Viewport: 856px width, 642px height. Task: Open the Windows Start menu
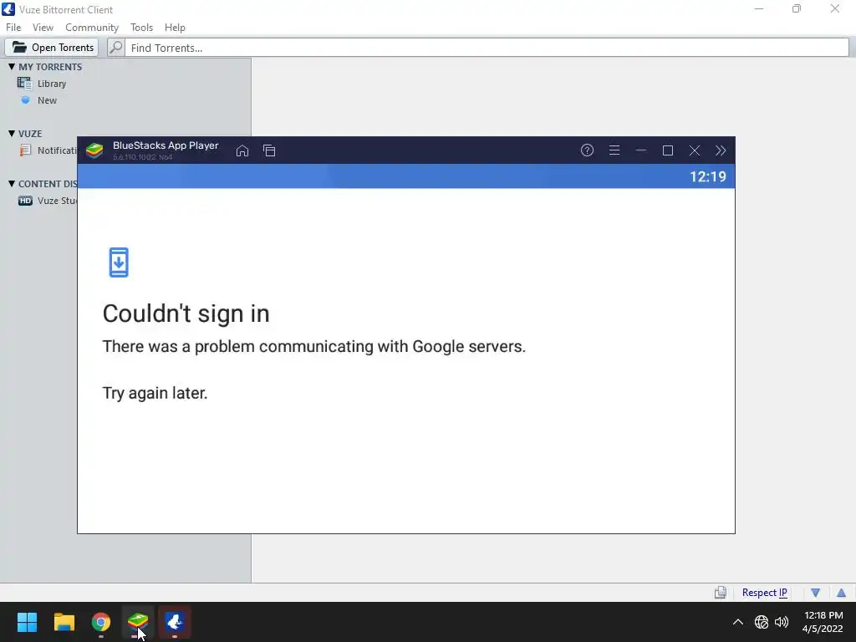(27, 622)
